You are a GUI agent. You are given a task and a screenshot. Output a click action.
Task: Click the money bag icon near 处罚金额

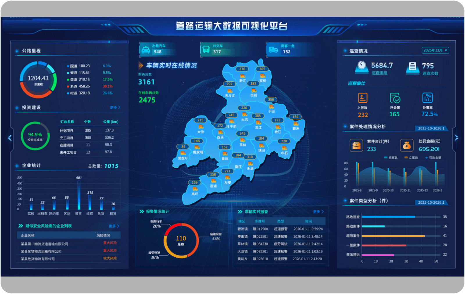tap(406, 145)
